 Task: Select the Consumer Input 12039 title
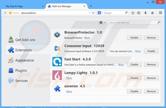coord(84,46)
